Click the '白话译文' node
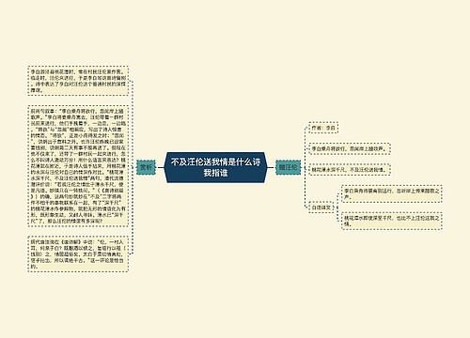 click(321, 207)
